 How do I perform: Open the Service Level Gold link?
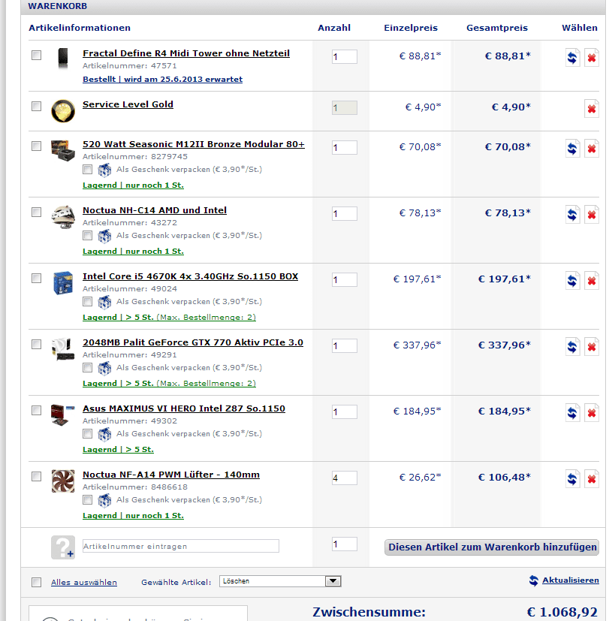(x=128, y=104)
